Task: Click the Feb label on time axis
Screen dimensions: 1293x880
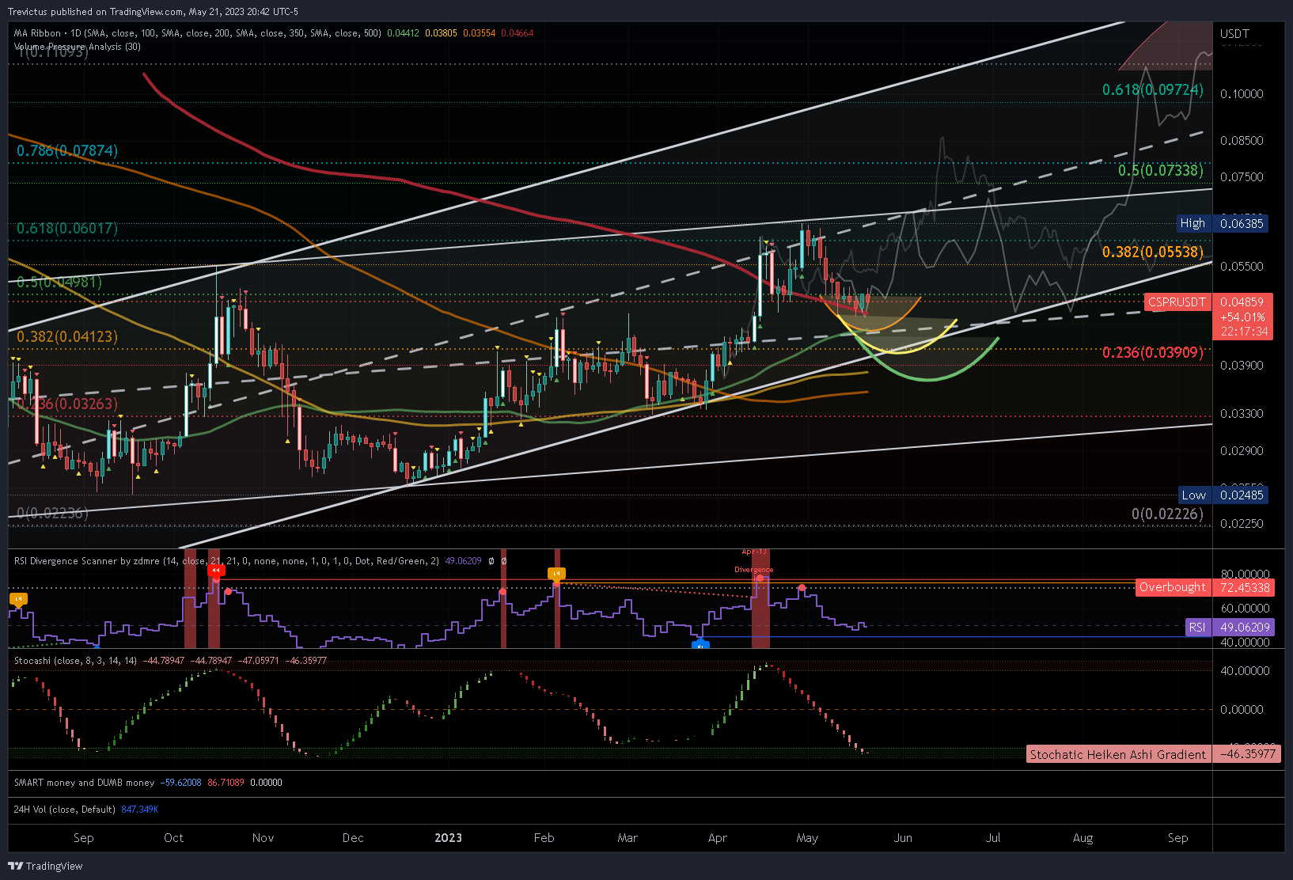Action: pos(544,838)
